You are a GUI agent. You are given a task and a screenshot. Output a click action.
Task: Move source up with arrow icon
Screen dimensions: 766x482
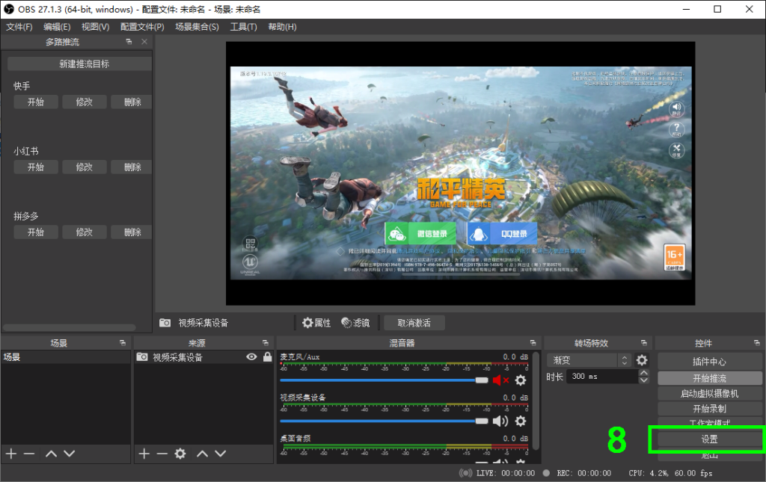[202, 454]
